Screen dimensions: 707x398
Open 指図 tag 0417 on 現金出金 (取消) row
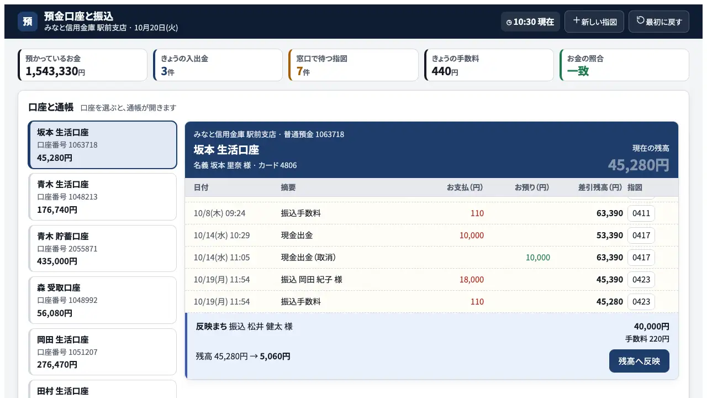tap(641, 258)
